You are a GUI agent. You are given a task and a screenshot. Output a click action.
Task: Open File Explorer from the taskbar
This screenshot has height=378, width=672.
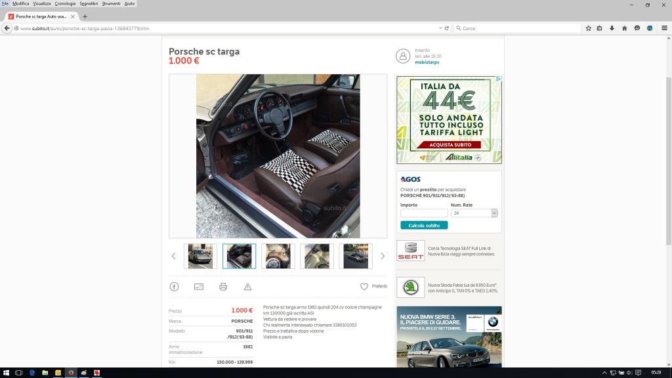point(45,373)
